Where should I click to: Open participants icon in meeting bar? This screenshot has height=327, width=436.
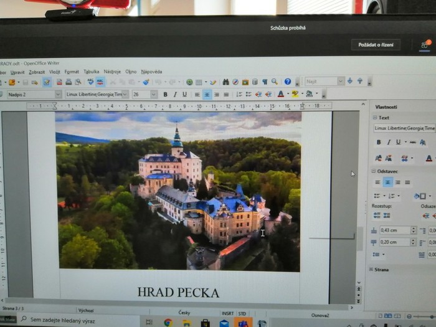tap(425, 45)
